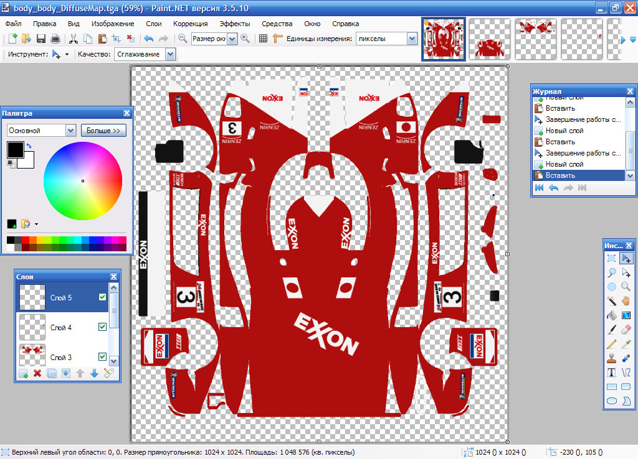Image resolution: width=638 pixels, height=459 pixels.
Task: Open the Слои menu
Action: tap(154, 24)
